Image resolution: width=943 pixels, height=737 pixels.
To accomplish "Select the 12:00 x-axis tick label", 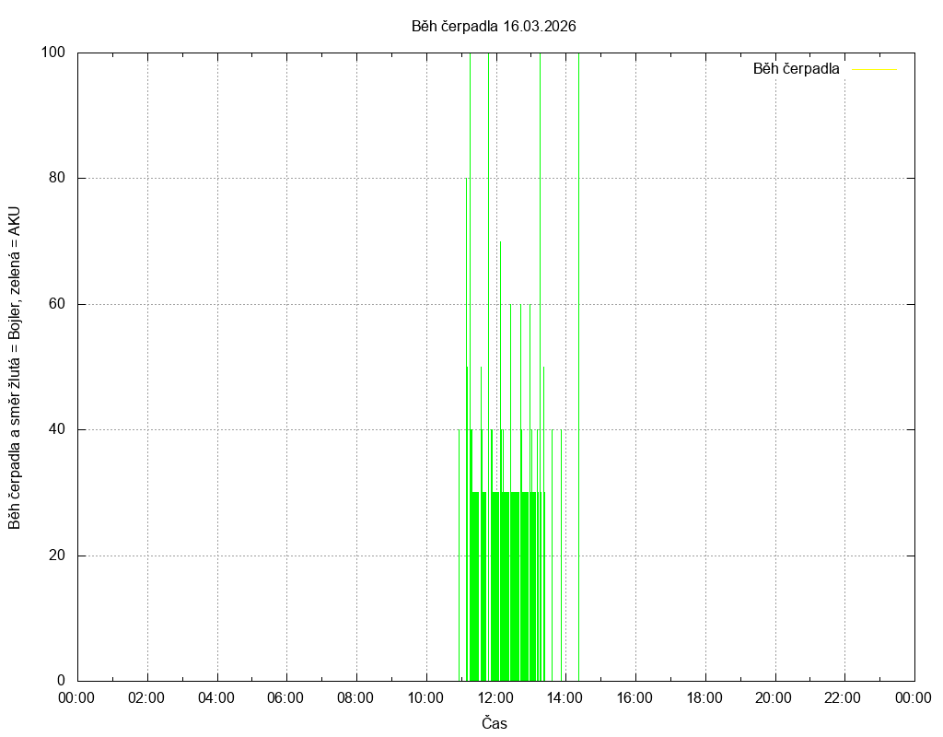I will pyautogui.click(x=495, y=697).
